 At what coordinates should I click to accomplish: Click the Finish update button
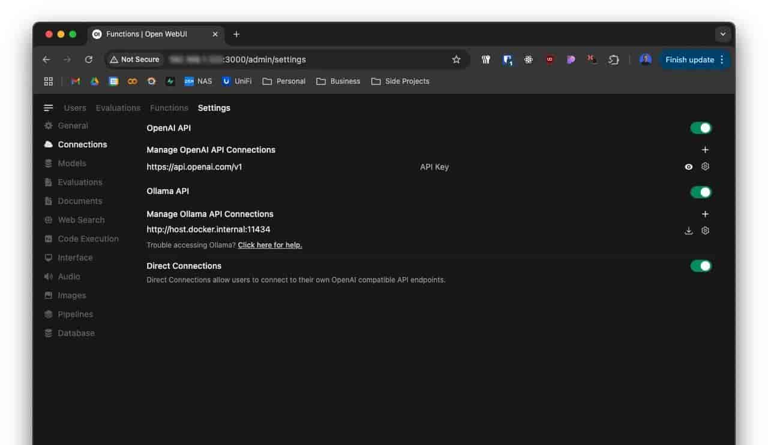tap(695, 59)
